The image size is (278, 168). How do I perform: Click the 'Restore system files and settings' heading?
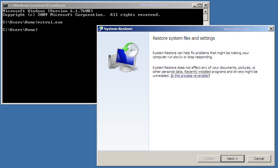pos(184,38)
